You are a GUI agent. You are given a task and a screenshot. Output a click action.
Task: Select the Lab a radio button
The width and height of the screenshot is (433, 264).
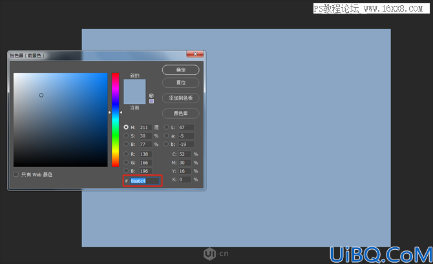coord(166,136)
